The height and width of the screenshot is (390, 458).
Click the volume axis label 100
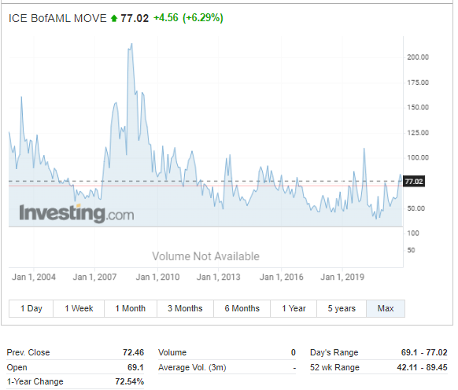413,234
